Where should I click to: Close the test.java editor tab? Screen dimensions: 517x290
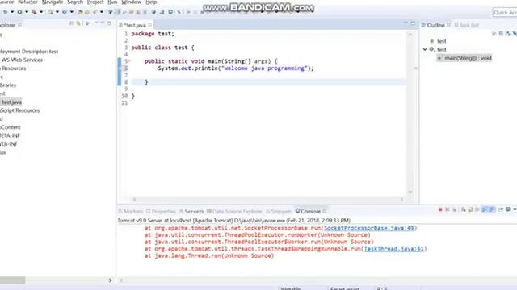click(x=150, y=25)
